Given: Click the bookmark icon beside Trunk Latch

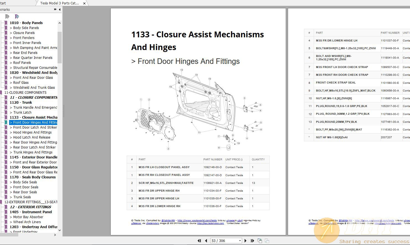Looking at the screenshot, I should pos(6,113).
